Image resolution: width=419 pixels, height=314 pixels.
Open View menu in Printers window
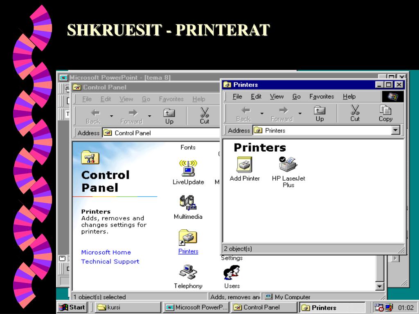(277, 96)
